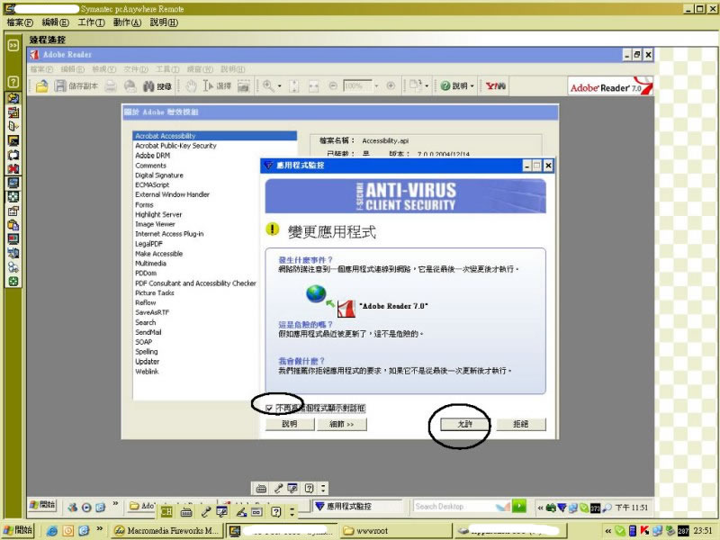Viewport: 720px width, 540px height.
Task: Click the CH language icon in floating toolbar
Action: (166, 511)
